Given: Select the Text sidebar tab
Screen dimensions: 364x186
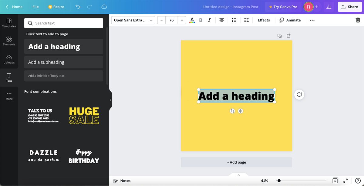Looking at the screenshot, I should [9, 77].
